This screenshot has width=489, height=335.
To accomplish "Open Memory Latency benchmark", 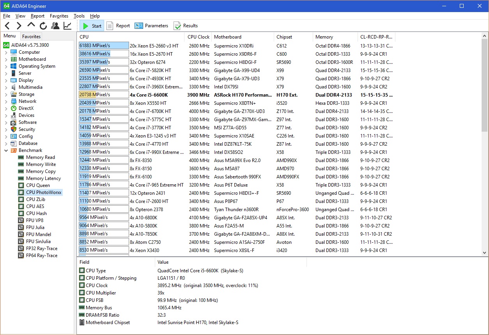I will click(43, 178).
